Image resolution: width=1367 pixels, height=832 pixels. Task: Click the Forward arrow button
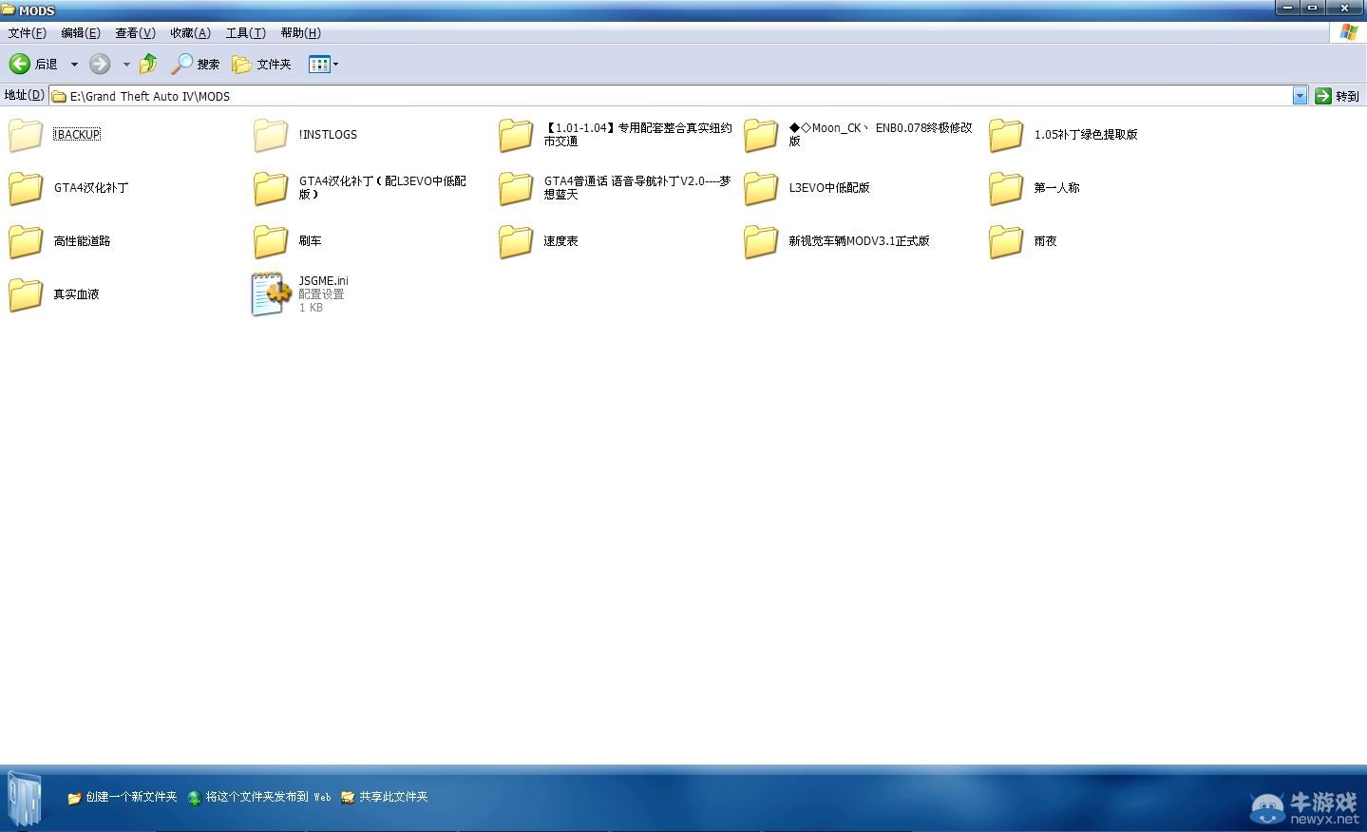point(100,64)
